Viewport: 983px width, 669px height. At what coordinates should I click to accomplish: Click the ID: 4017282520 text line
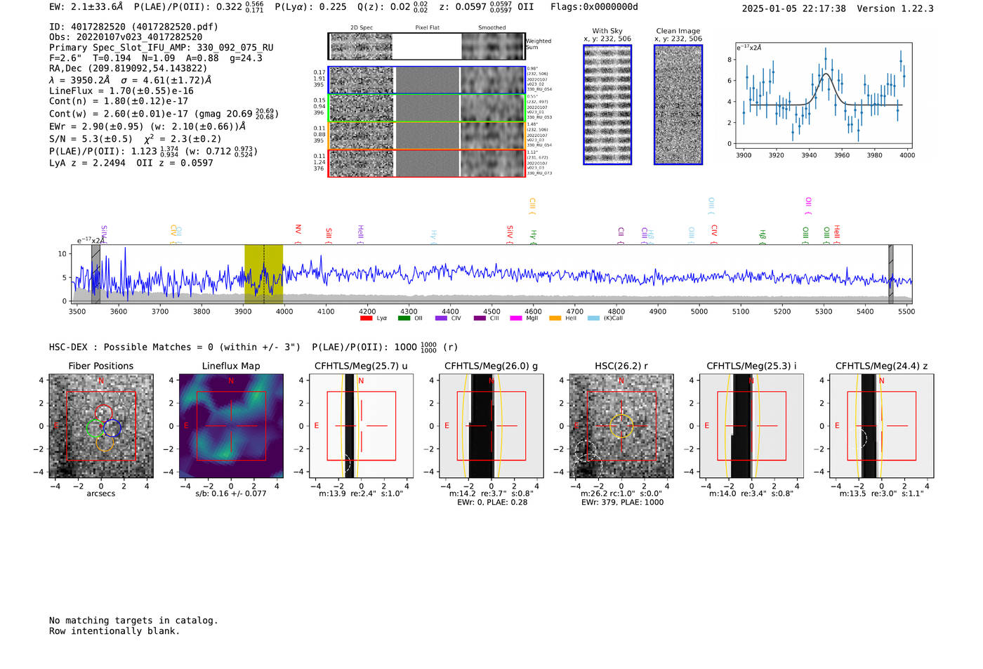(x=133, y=27)
